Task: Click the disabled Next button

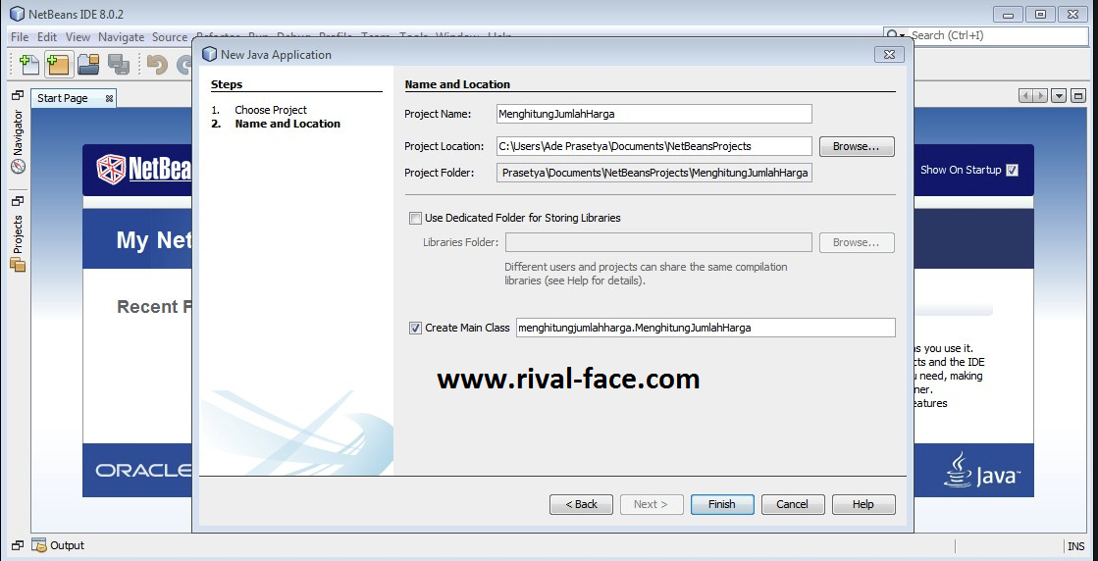Action: point(652,504)
